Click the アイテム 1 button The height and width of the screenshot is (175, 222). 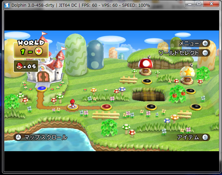coord(205,137)
